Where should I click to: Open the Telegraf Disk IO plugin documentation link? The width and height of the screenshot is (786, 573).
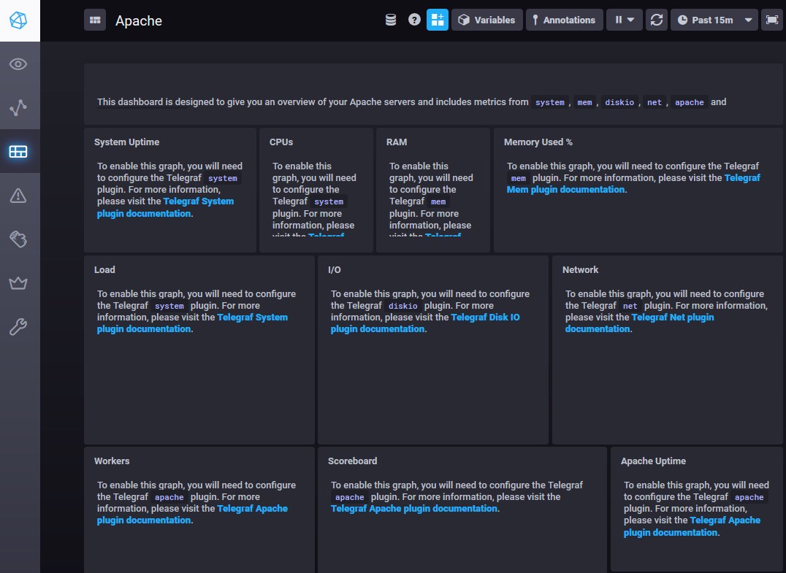click(425, 323)
